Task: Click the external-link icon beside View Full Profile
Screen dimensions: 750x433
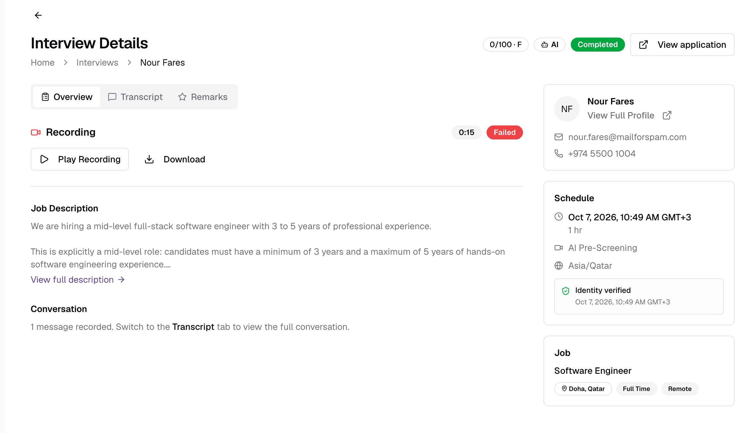Action: 667,115
